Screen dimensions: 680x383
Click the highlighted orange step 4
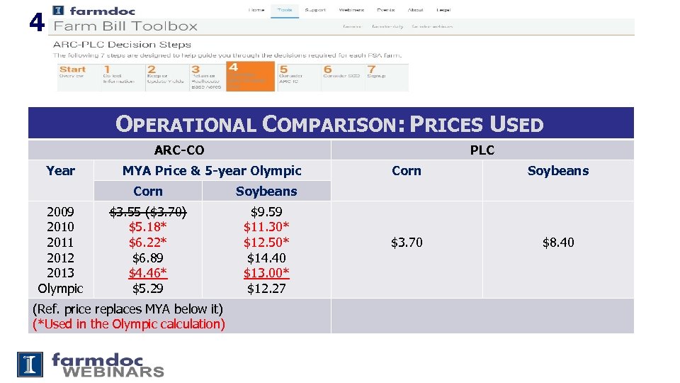(x=251, y=76)
